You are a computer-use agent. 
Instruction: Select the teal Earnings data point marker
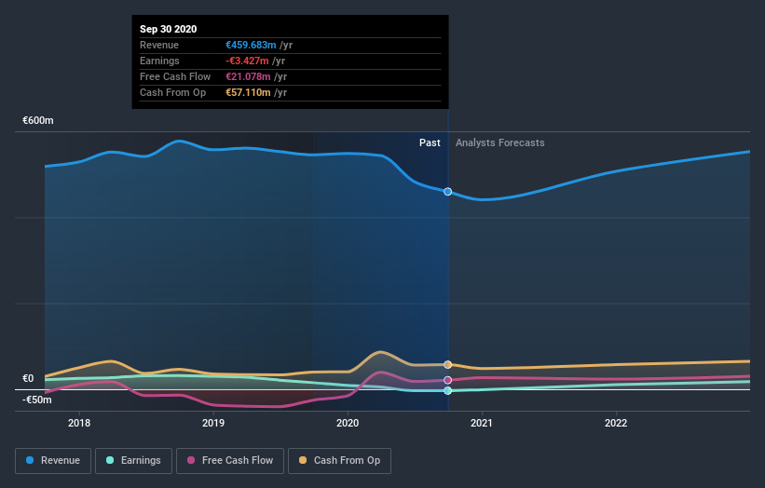447,391
